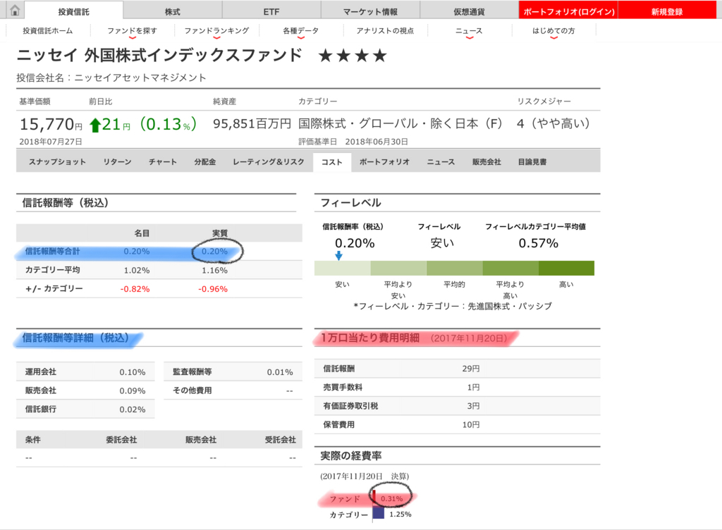
Task: Open the 販売会社 fund tab
Action: tap(487, 162)
